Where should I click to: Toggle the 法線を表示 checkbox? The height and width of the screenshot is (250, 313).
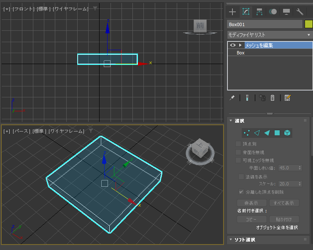(x=241, y=177)
